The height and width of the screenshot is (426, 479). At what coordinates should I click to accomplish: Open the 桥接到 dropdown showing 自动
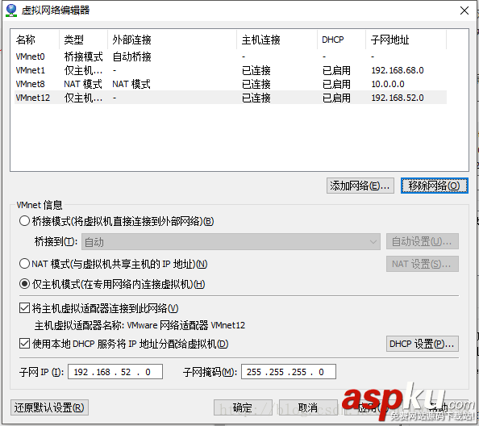tap(231, 242)
